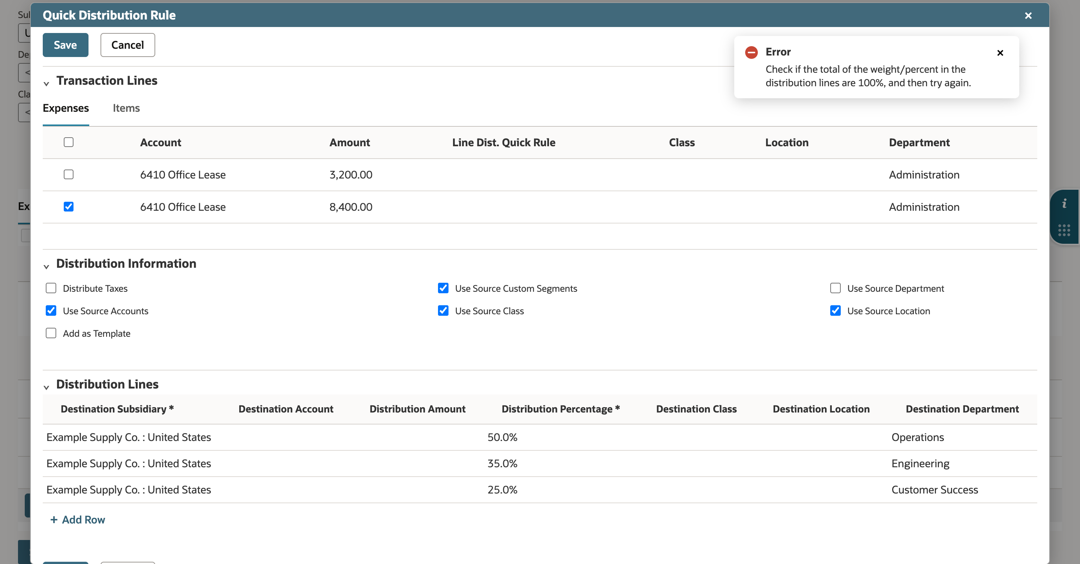Switch to the Expenses tab
This screenshot has width=1080, height=564.
(x=66, y=108)
